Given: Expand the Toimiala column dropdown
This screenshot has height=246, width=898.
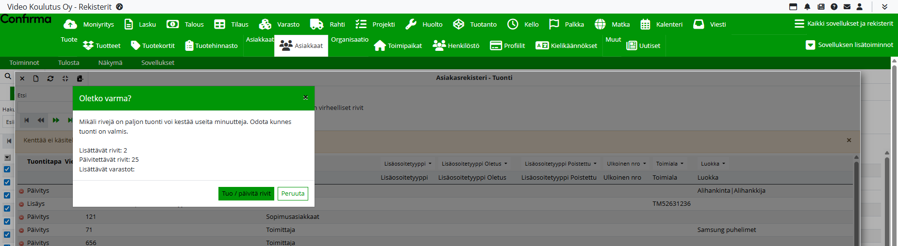Looking at the screenshot, I should (x=670, y=164).
